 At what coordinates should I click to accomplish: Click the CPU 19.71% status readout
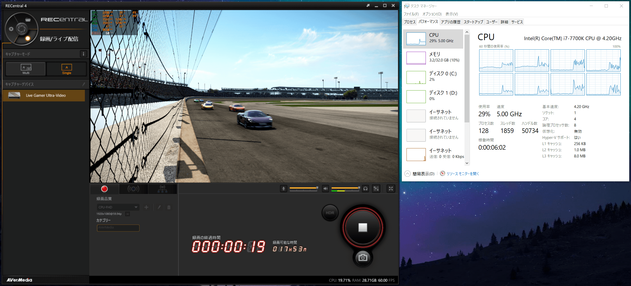[339, 280]
